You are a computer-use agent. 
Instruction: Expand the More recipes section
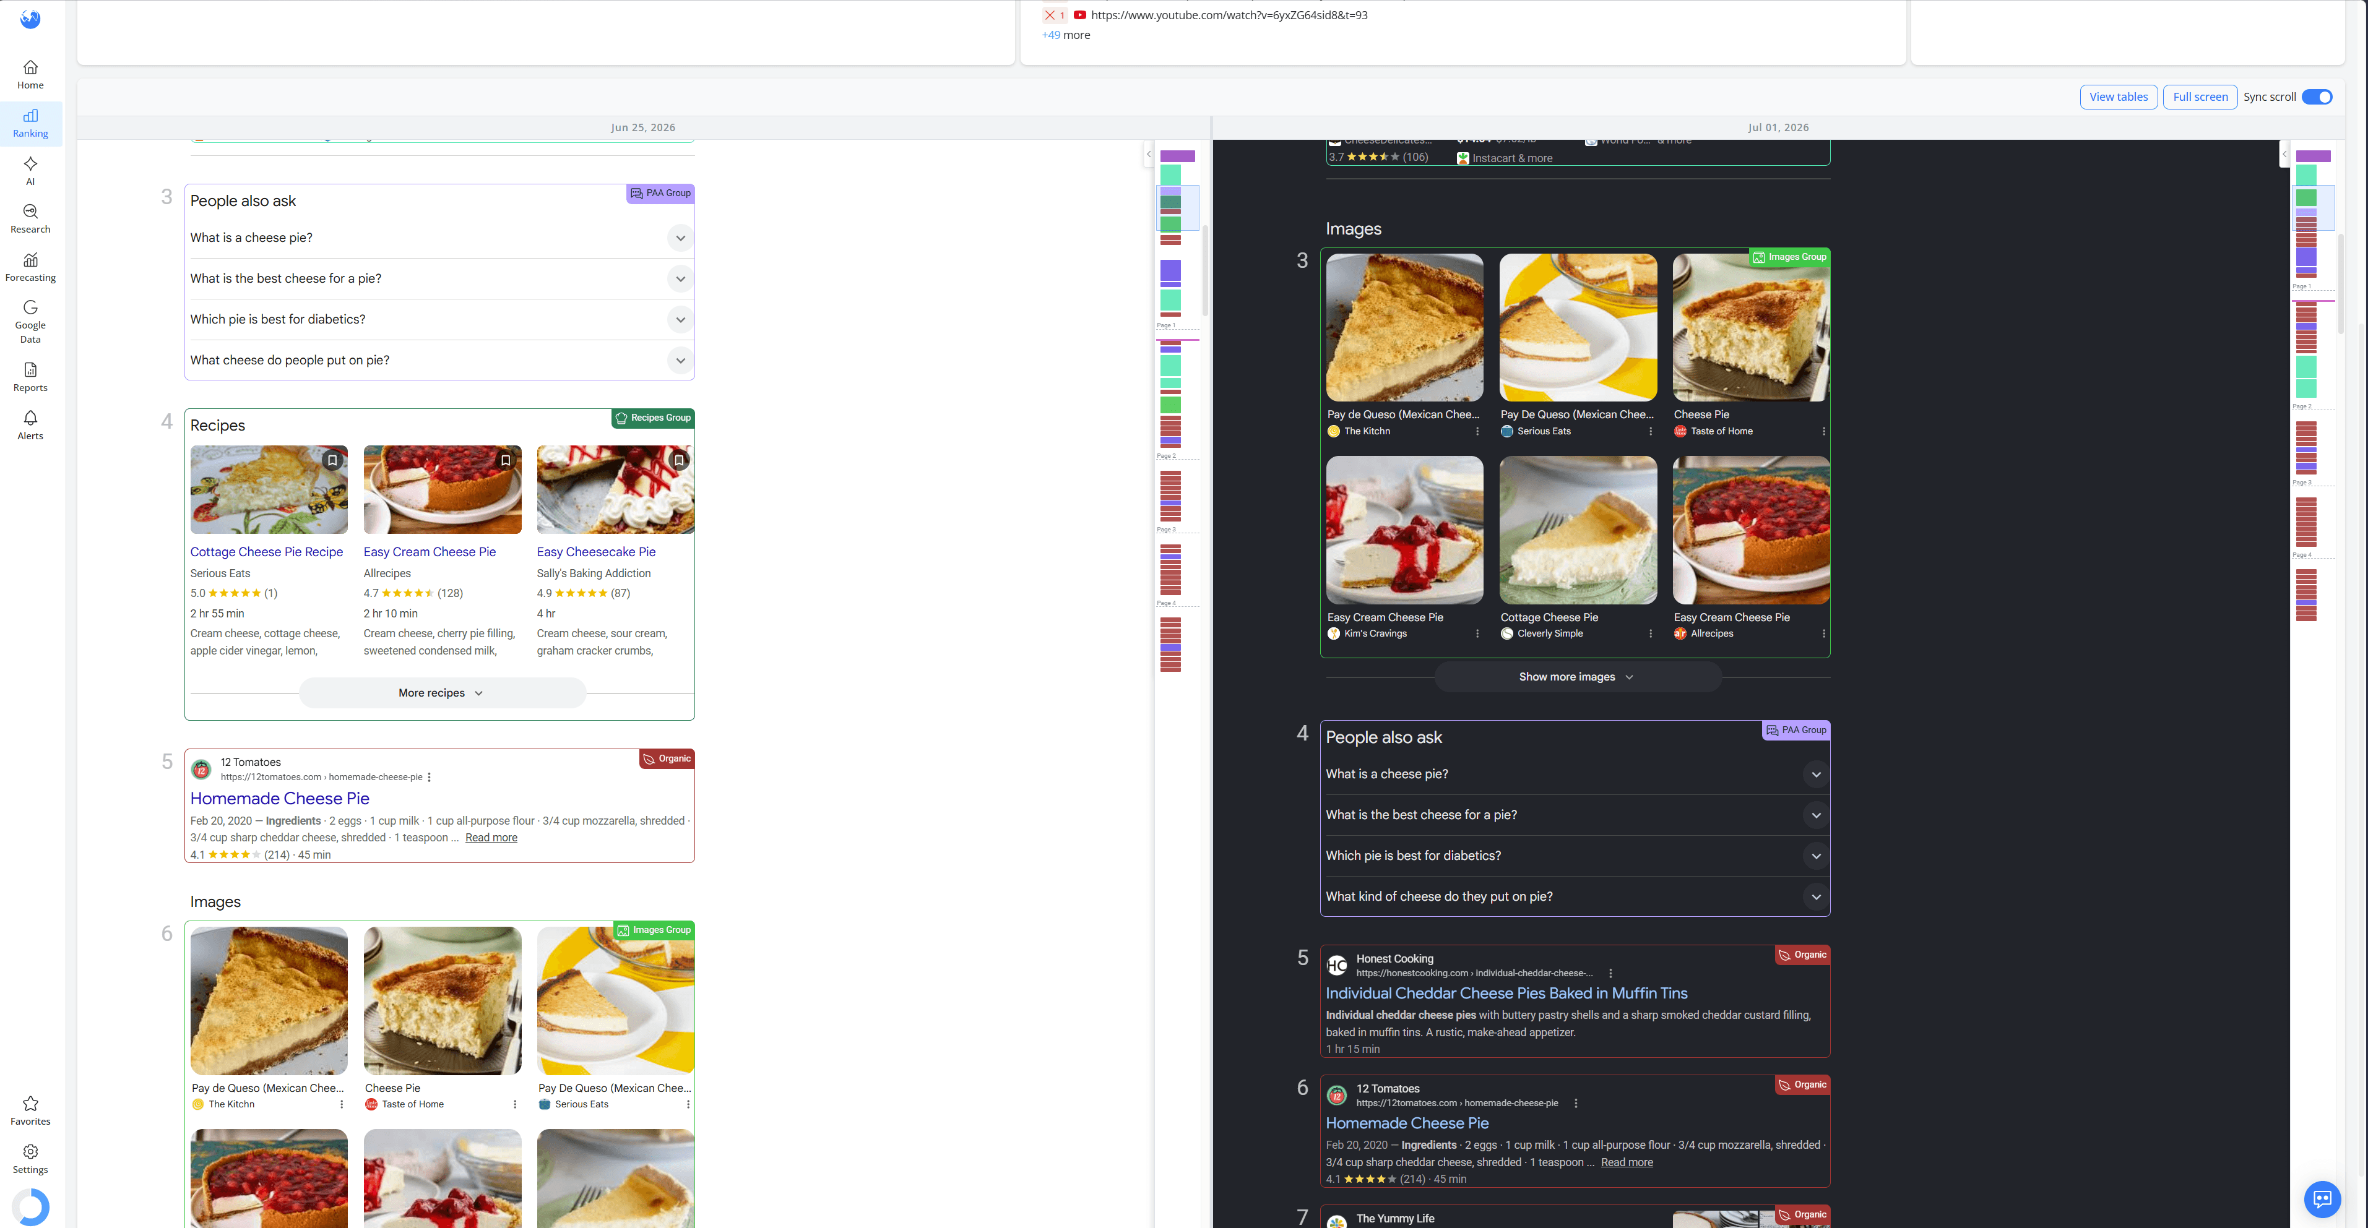[x=442, y=693]
